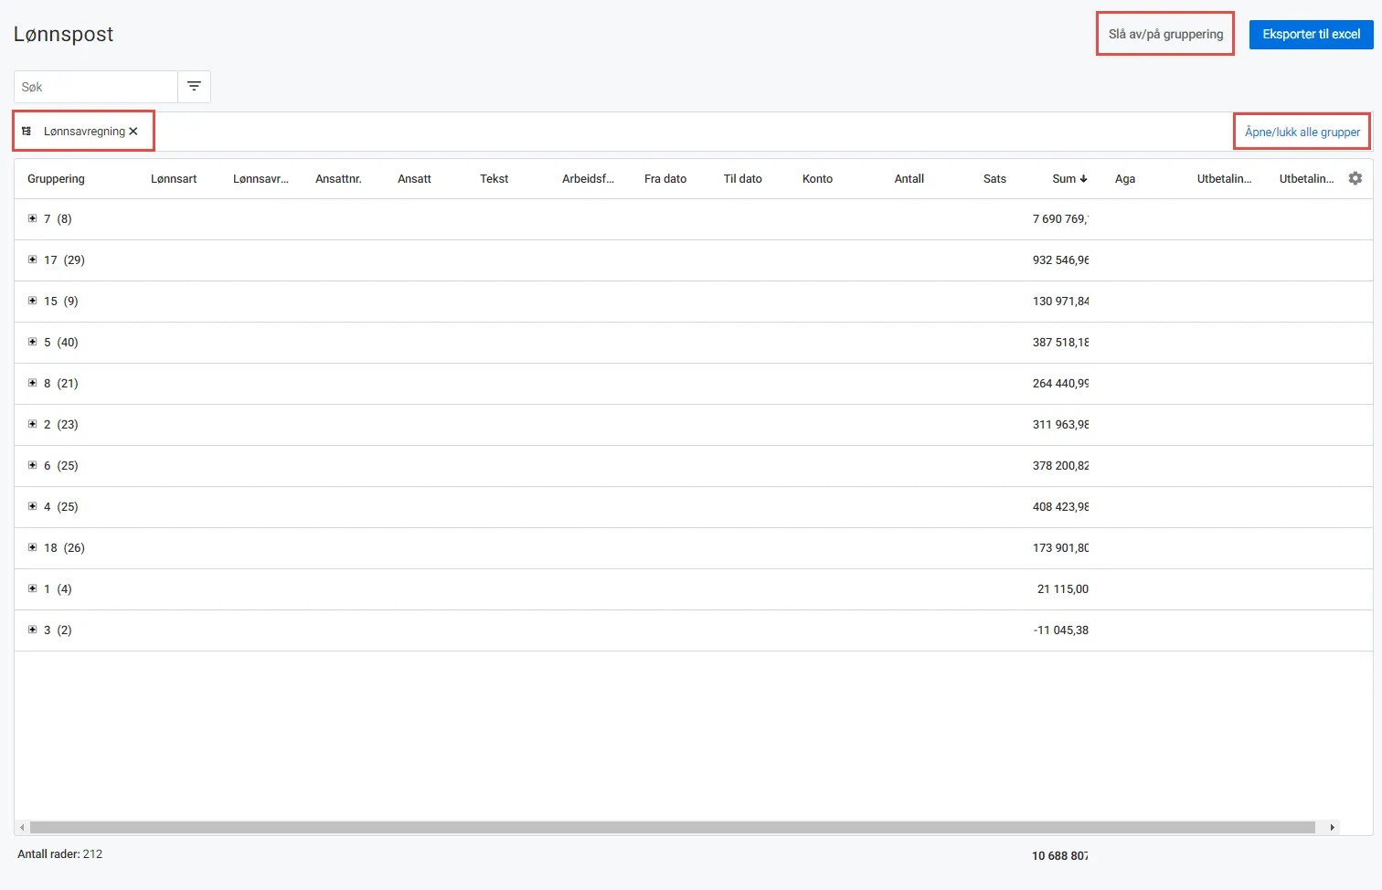
Task: Expand group 6 (25)
Action: pos(32,465)
